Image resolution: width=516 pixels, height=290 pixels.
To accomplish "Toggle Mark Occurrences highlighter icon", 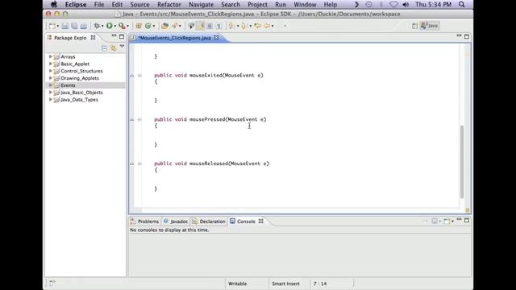I will click(200, 26).
